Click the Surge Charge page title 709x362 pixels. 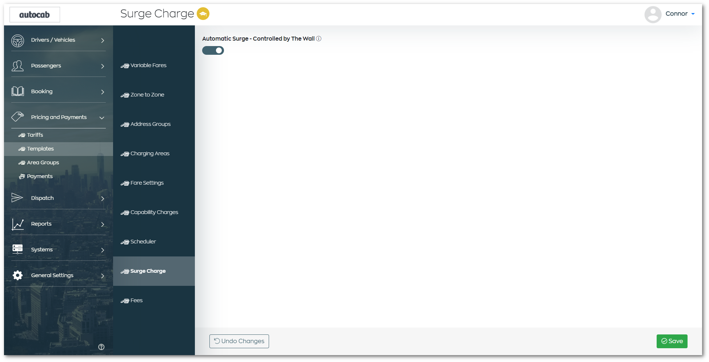click(157, 13)
